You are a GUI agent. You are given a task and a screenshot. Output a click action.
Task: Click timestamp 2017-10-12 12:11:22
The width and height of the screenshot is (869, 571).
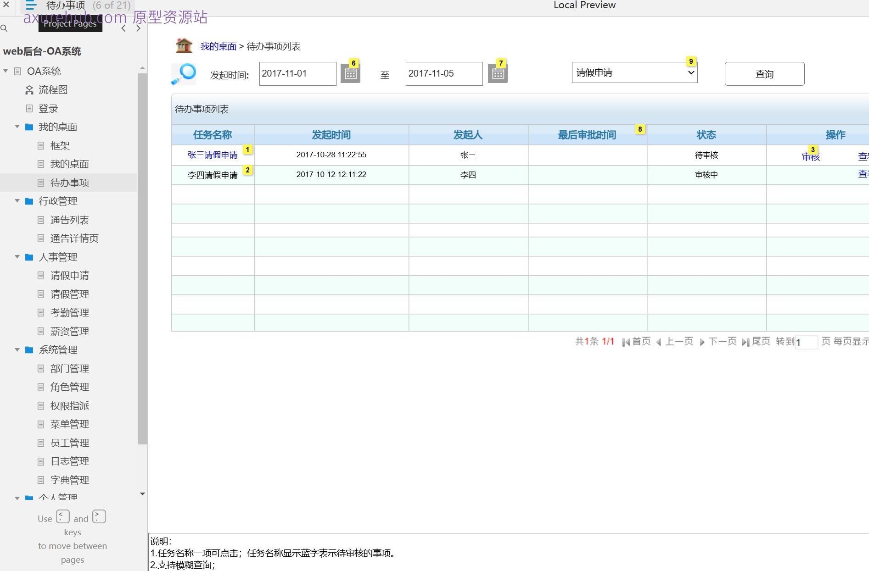331,174
